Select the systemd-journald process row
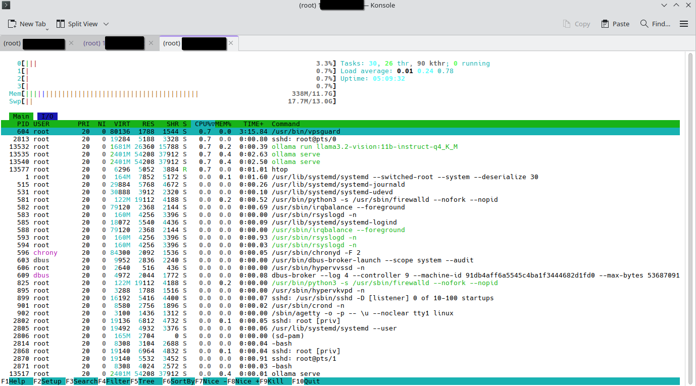Image resolution: width=696 pixels, height=386 pixels. pos(340,185)
